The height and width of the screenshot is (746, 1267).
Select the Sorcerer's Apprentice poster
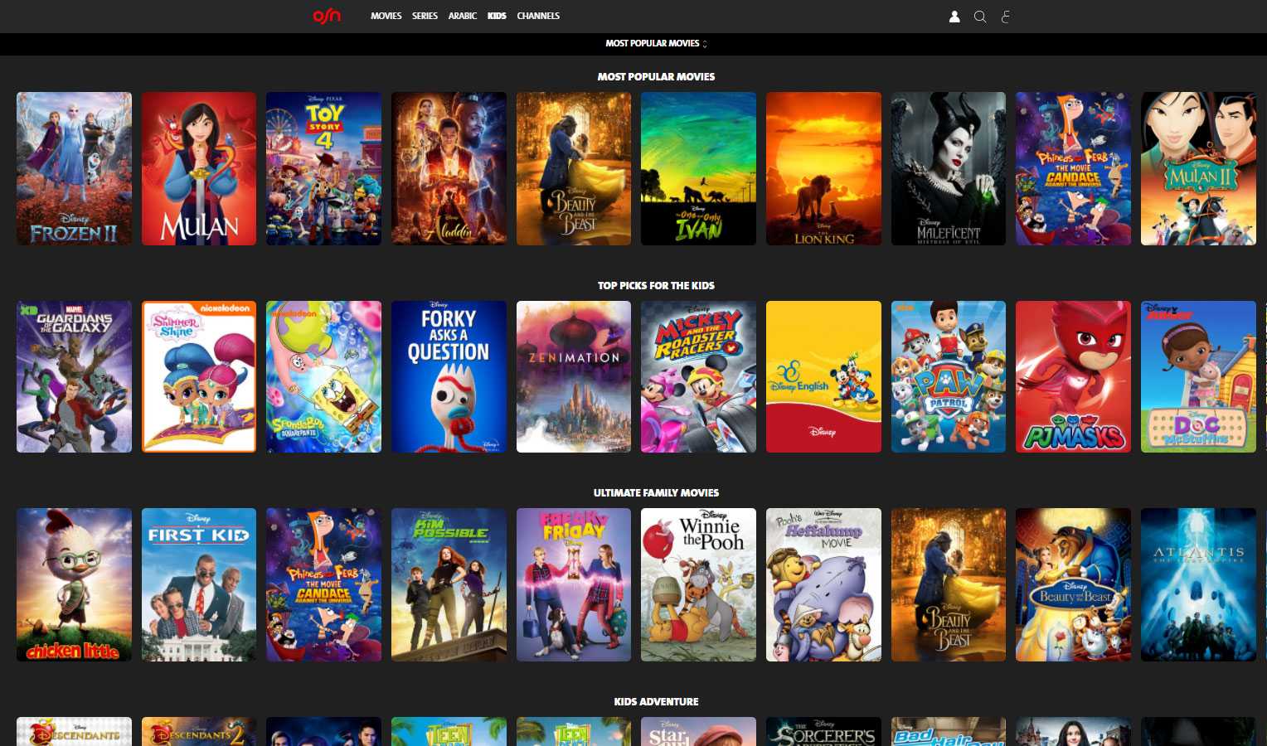(x=823, y=731)
